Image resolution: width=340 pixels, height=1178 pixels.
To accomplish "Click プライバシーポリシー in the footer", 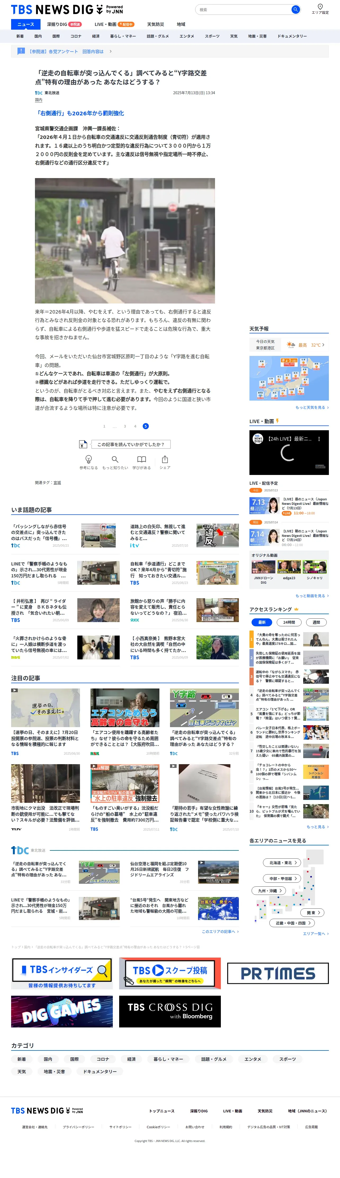I will coord(78,1127).
